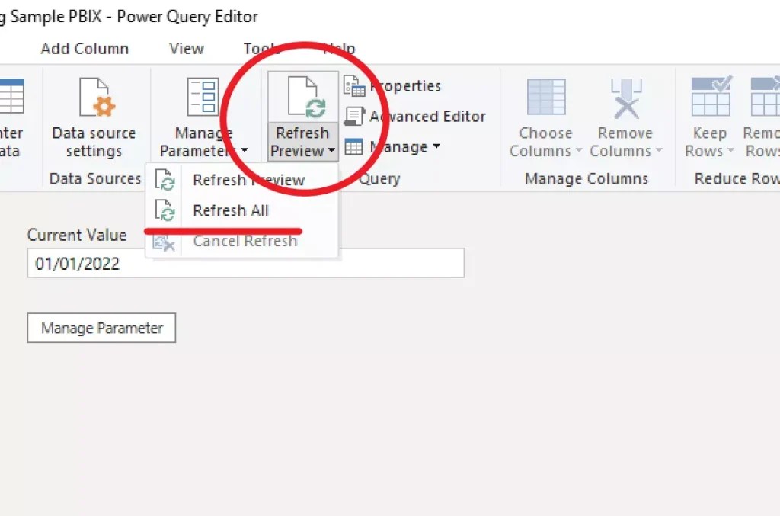780x516 pixels.
Task: Open the View ribbon tab
Action: [x=185, y=48]
